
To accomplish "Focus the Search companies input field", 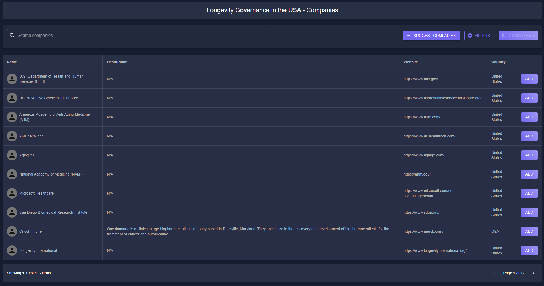I will 141,36.
